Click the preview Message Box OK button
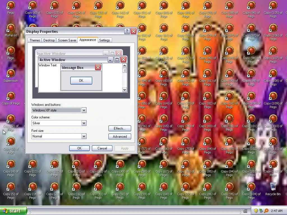The width and height of the screenshot is (287, 215). (x=81, y=81)
